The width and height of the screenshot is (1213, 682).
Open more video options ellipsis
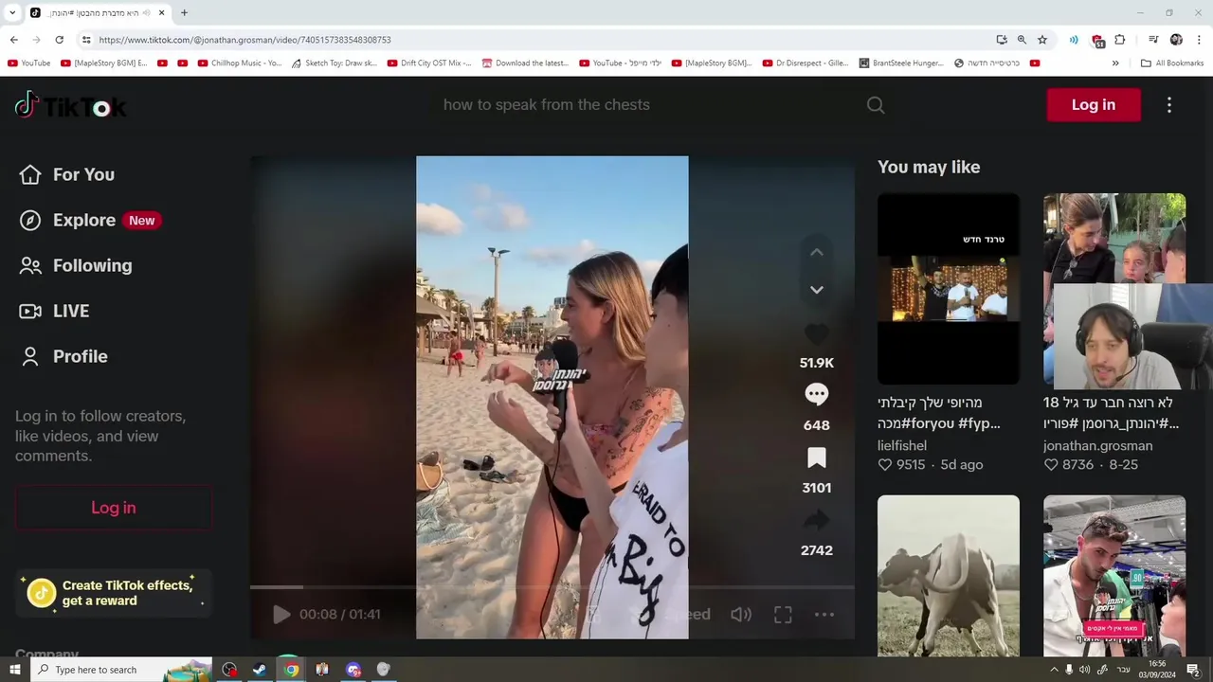[x=824, y=615]
